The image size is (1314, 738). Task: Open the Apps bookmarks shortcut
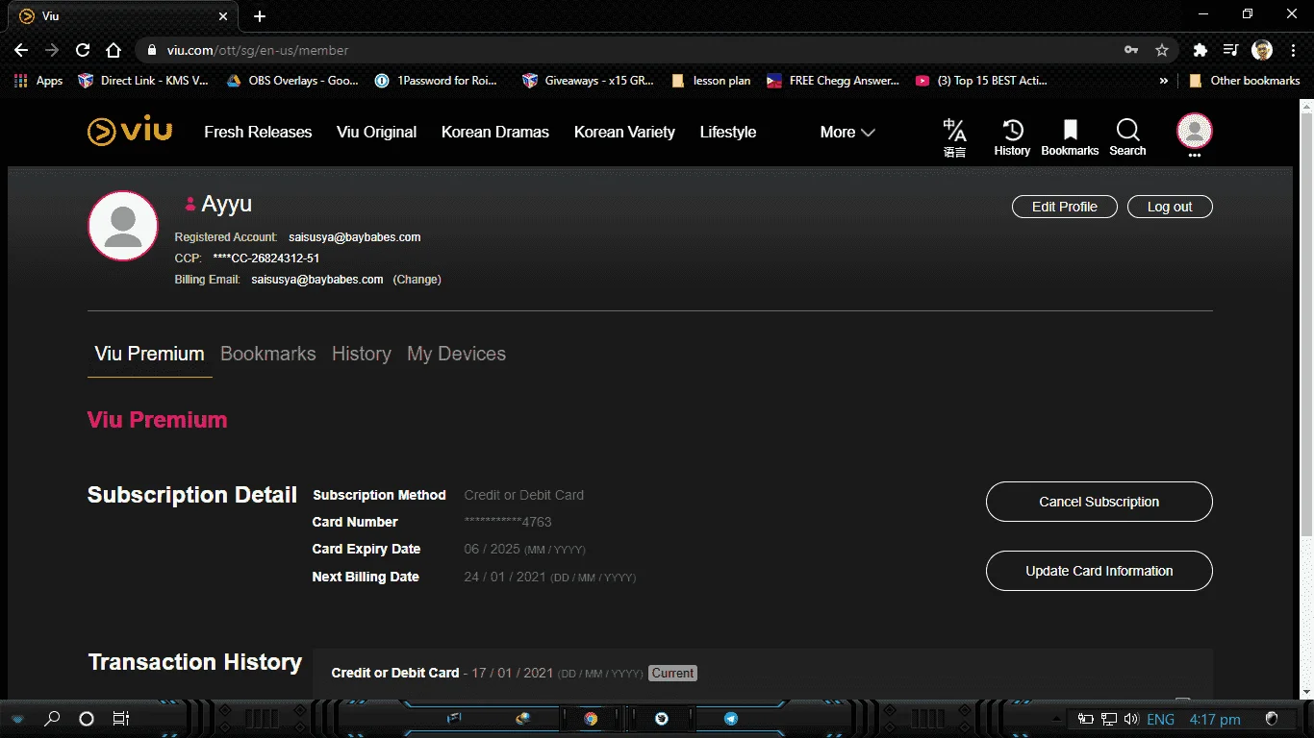[38, 81]
